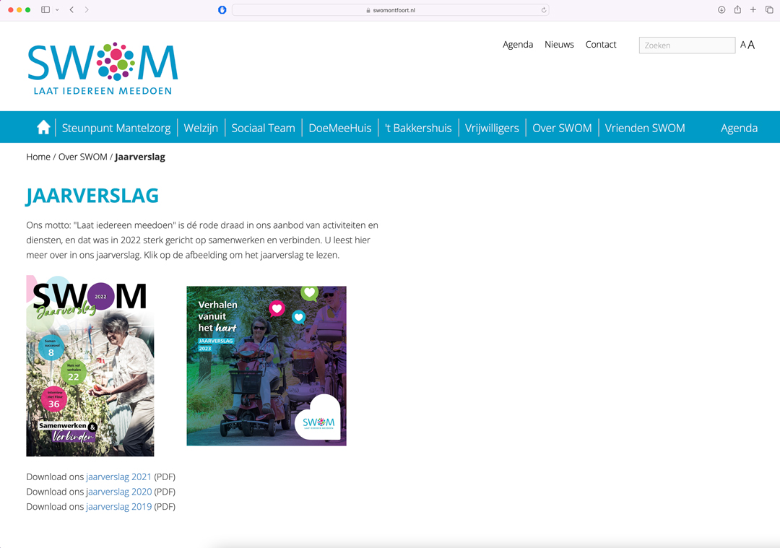Click the SWOM logo

[x=103, y=66]
